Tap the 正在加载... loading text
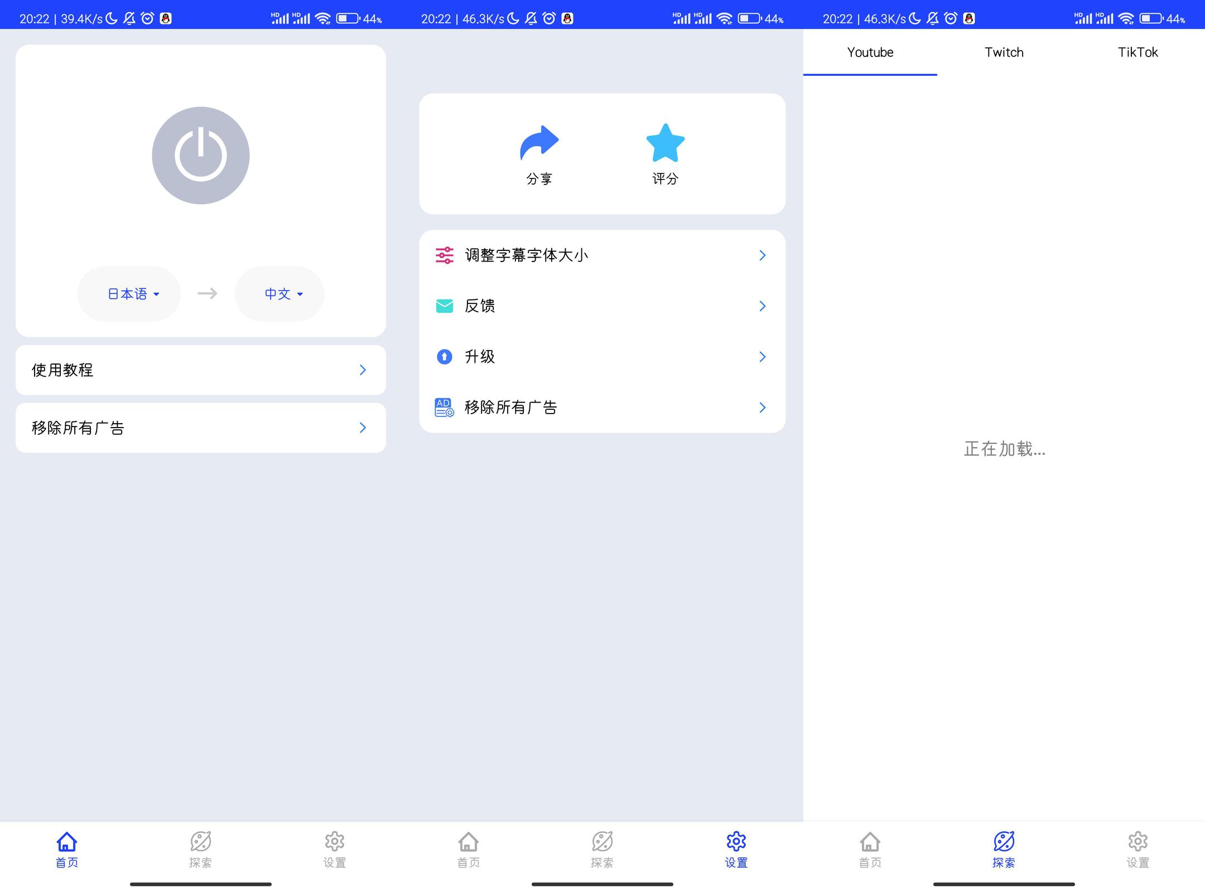The width and height of the screenshot is (1205, 892). [1004, 449]
